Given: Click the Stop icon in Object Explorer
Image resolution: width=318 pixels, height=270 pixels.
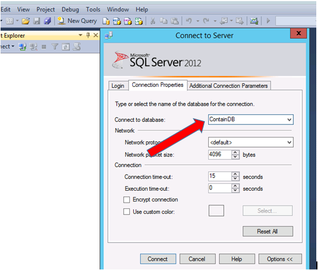Looking at the screenshot, I should pyautogui.click(x=44, y=47).
